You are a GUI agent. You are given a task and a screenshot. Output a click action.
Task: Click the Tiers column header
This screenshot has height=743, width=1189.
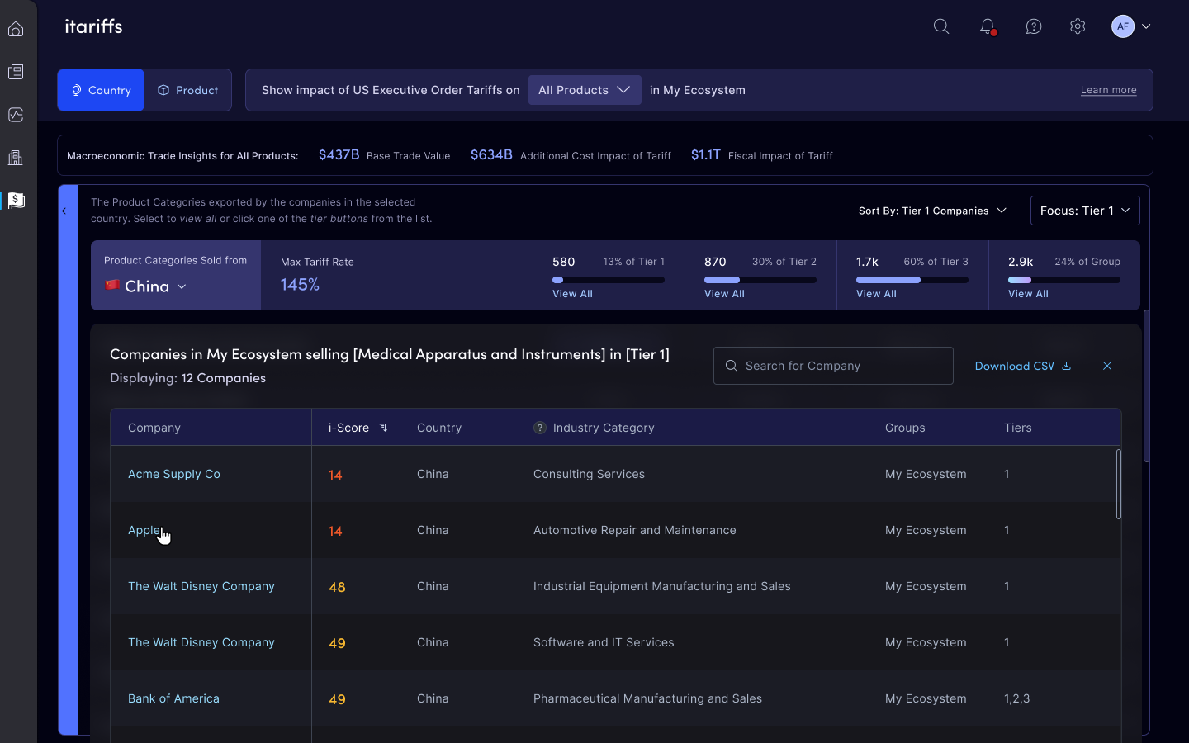pos(1018,428)
